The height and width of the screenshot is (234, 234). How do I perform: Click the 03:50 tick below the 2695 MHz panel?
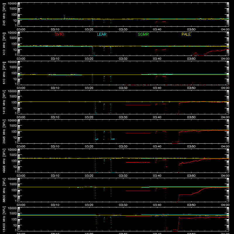point(191,147)
